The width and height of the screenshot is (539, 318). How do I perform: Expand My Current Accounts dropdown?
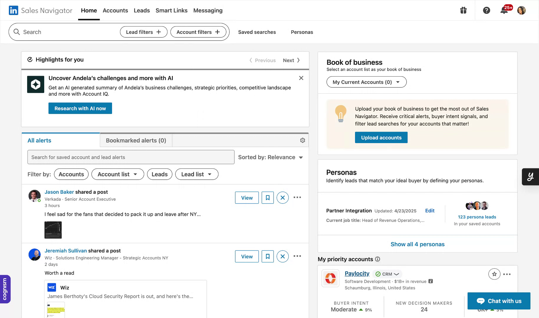pos(366,82)
